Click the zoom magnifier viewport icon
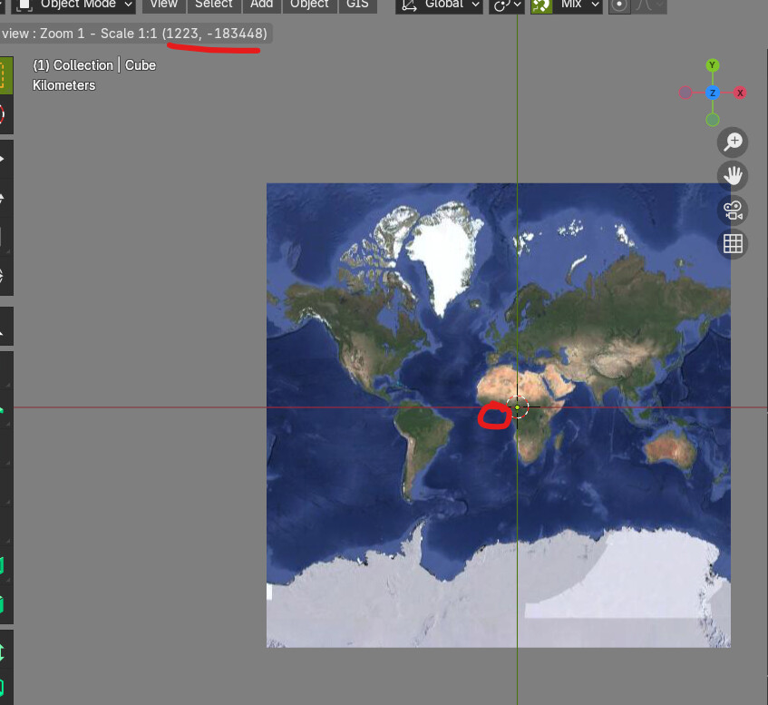Screen dimensions: 768x705 (x=733, y=142)
